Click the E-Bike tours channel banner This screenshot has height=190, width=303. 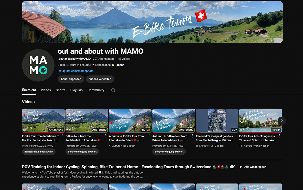click(x=152, y=22)
